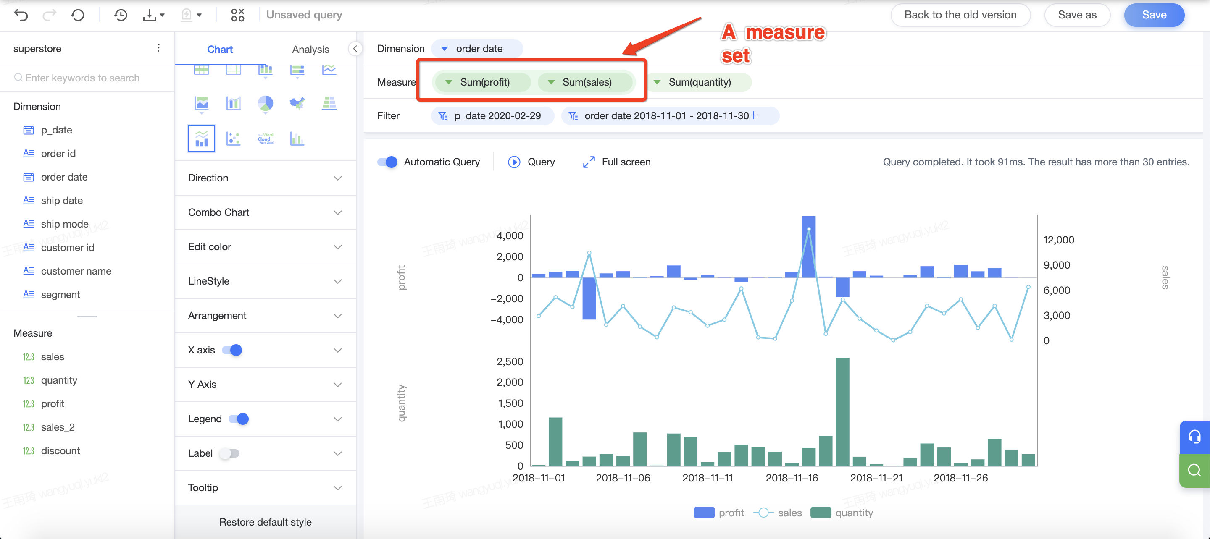This screenshot has width=1210, height=539.
Task: Select the sales_2 measure field
Action: coord(57,427)
